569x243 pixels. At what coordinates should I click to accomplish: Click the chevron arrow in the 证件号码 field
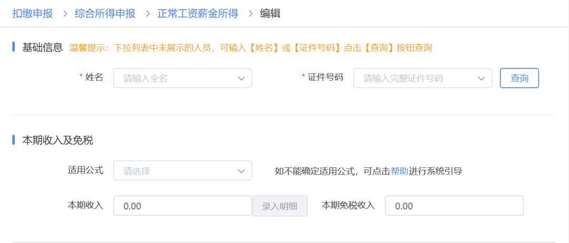(481, 78)
